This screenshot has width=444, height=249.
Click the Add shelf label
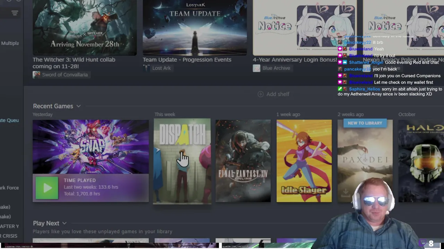click(278, 94)
